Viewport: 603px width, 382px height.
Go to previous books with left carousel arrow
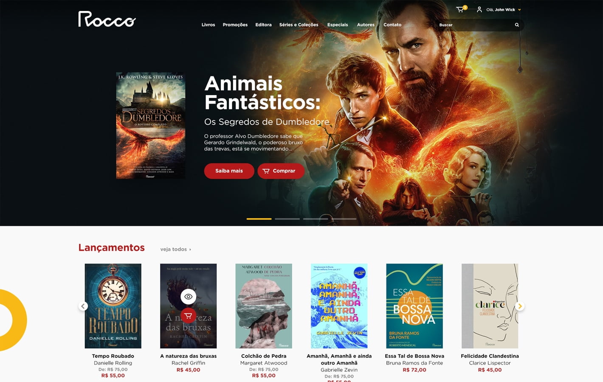[x=83, y=306]
